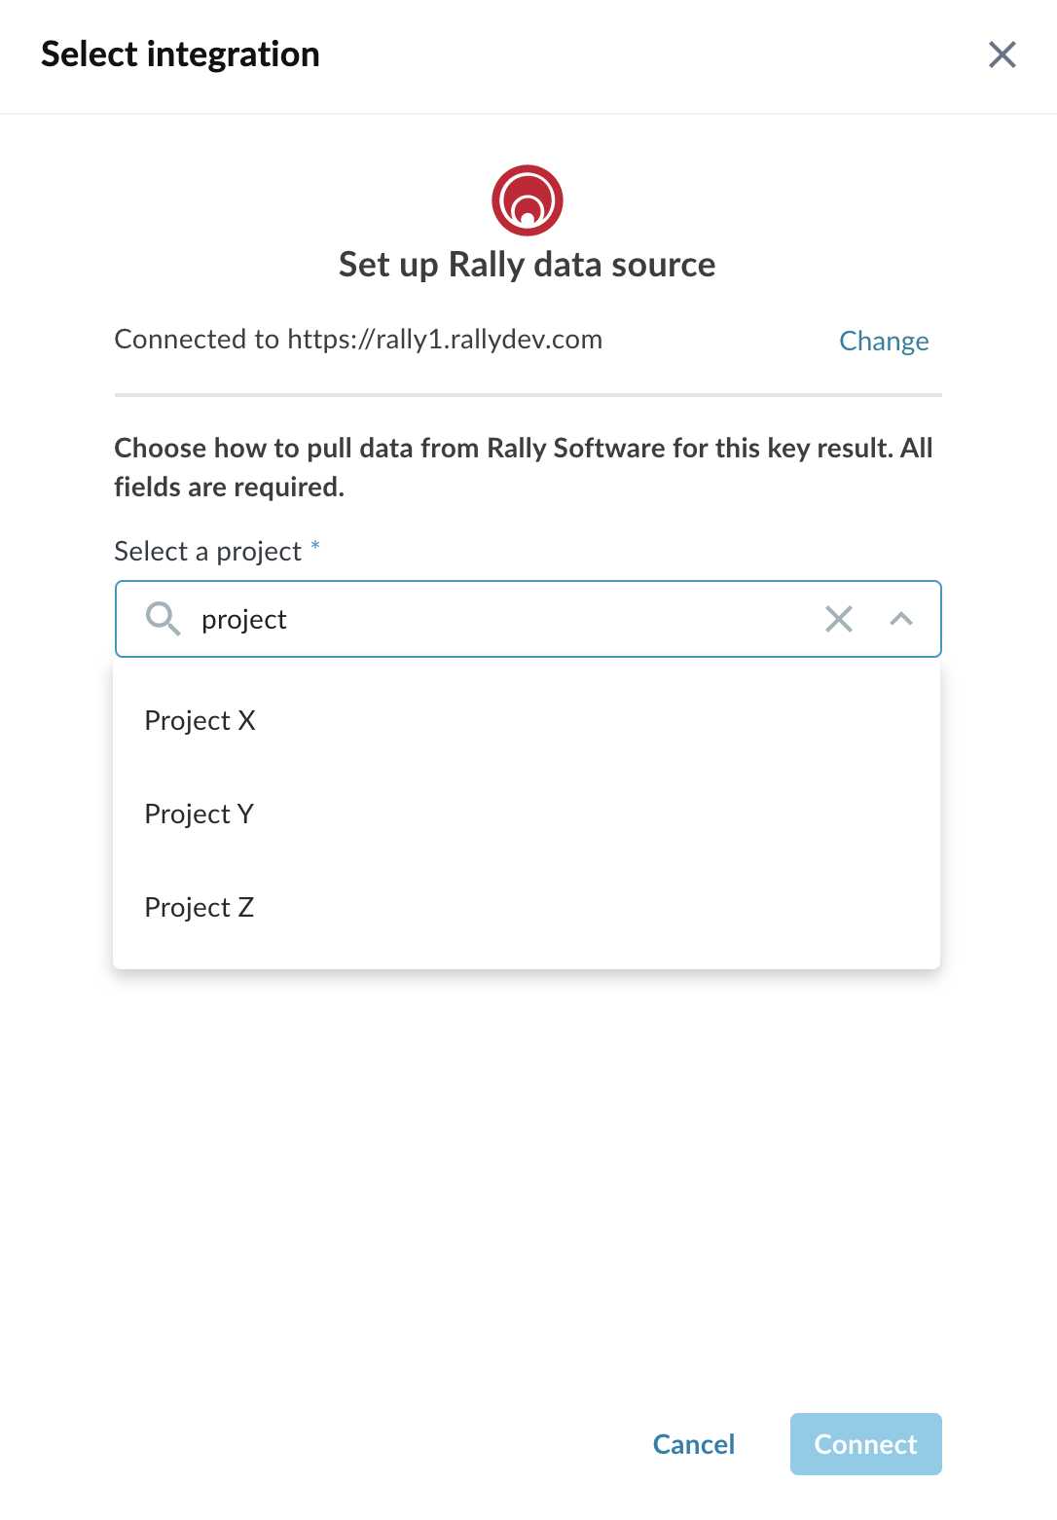Click the Select integration title
1057x1520 pixels.
(180, 54)
